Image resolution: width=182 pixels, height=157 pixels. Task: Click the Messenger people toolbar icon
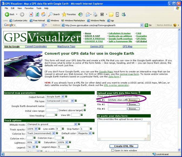123,14
